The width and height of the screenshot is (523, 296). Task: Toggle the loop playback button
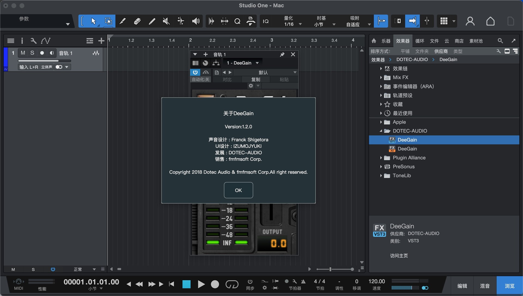click(232, 284)
